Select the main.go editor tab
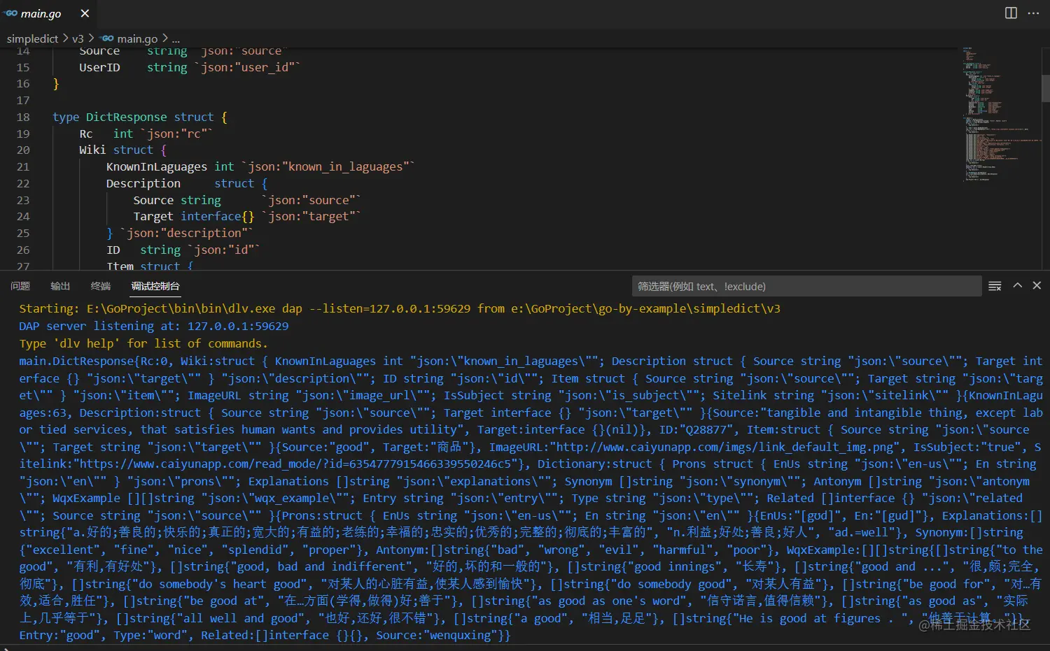This screenshot has height=651, width=1050. point(48,13)
